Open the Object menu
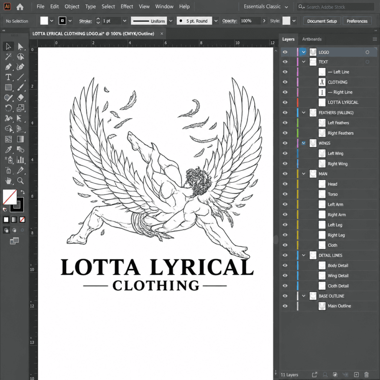 click(x=72, y=7)
